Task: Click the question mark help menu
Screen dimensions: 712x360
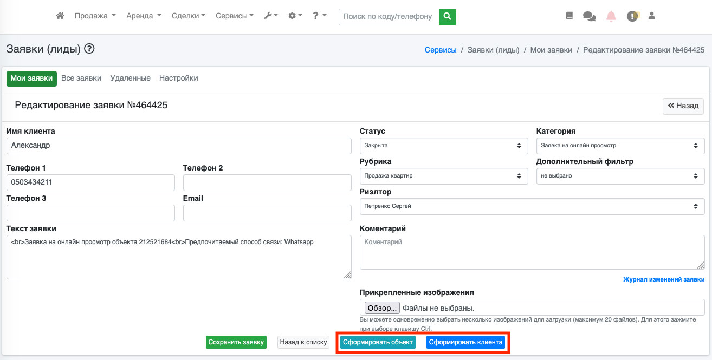Action: (319, 16)
